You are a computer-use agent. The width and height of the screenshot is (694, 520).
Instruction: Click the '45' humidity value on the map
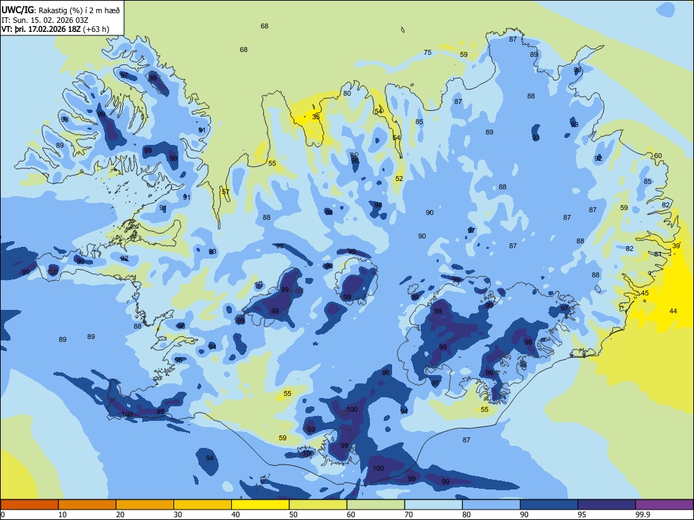[645, 293]
